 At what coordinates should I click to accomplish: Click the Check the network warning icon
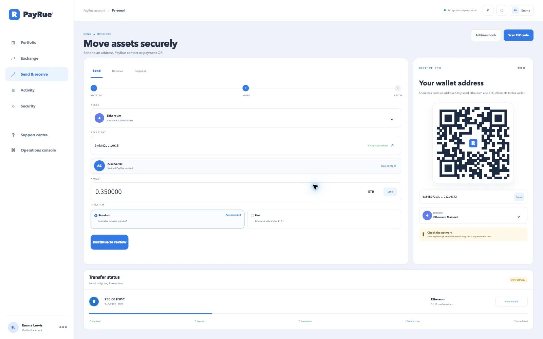tap(423, 234)
